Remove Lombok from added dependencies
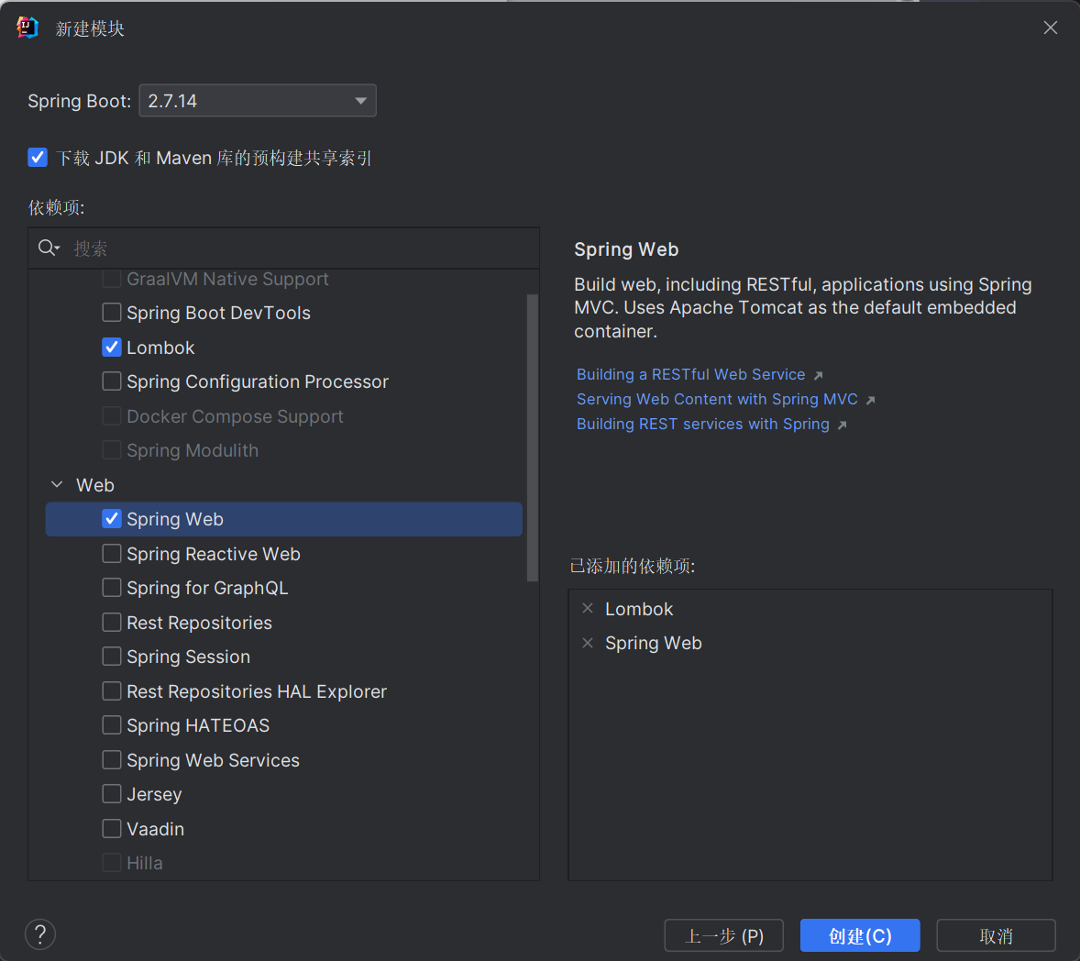This screenshot has height=961, width=1080. [x=588, y=608]
